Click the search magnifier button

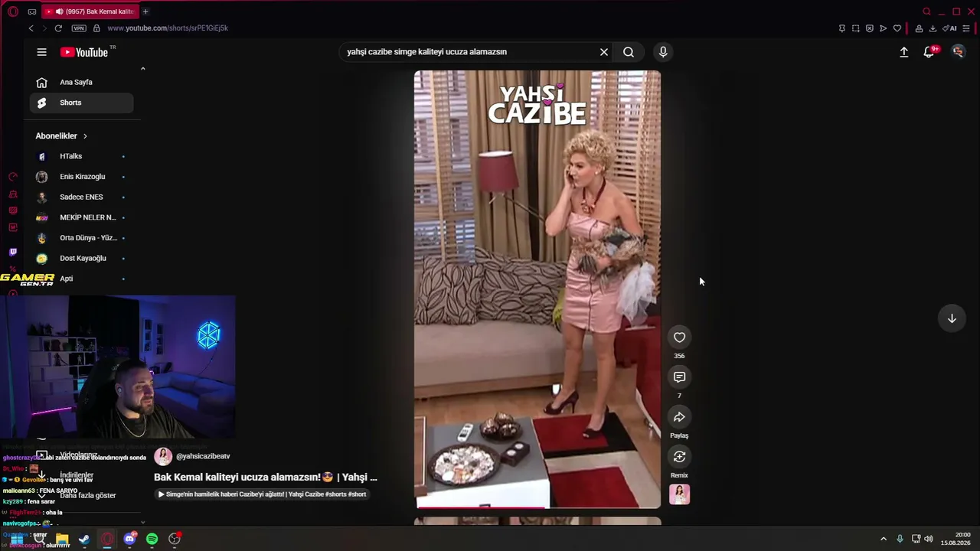(629, 52)
